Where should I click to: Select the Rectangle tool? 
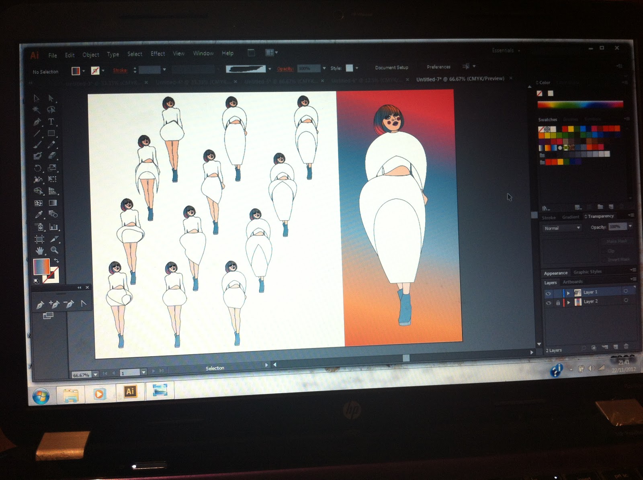click(51, 133)
